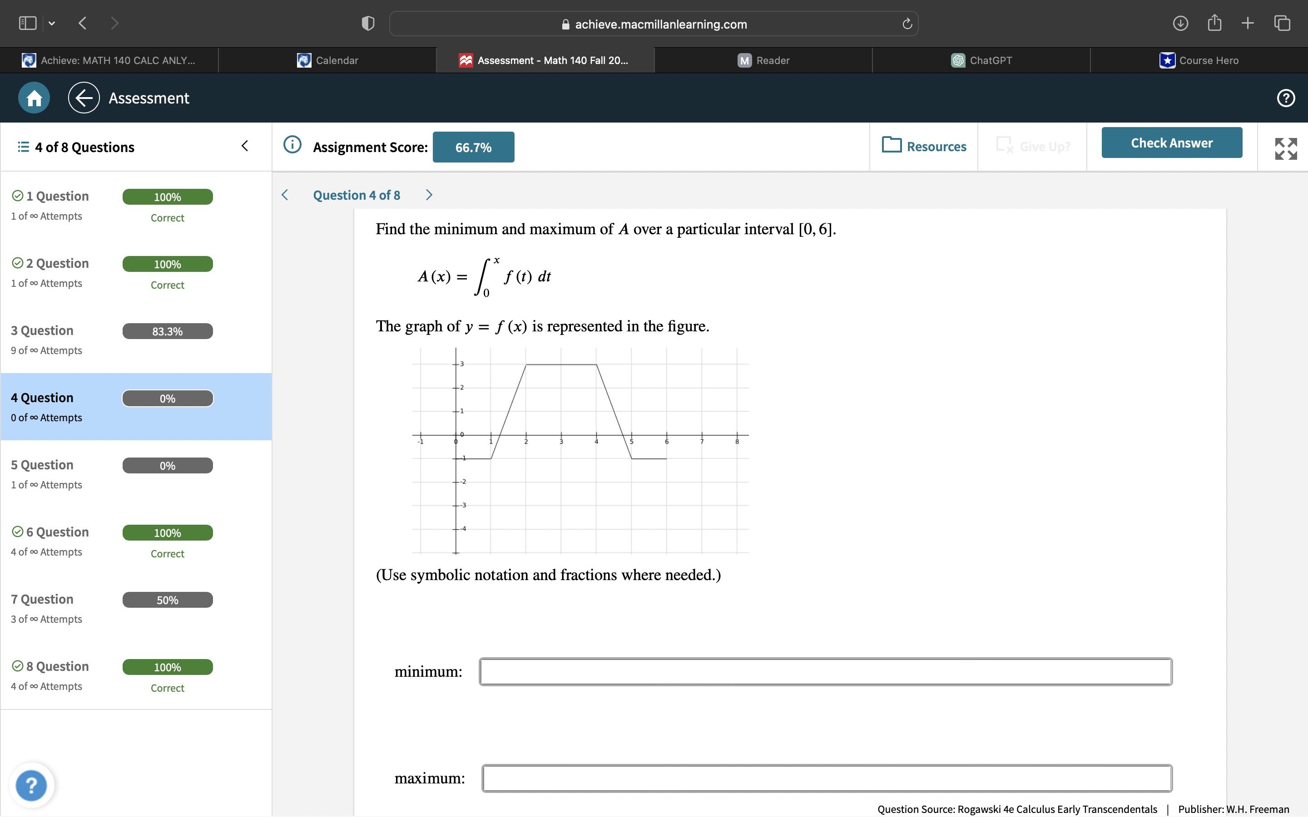Share the page using the share icon
This screenshot has height=817, width=1308.
(x=1214, y=23)
